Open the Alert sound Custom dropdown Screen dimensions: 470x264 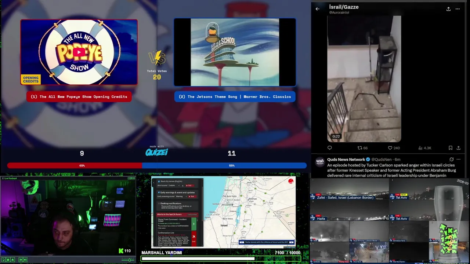174,186
